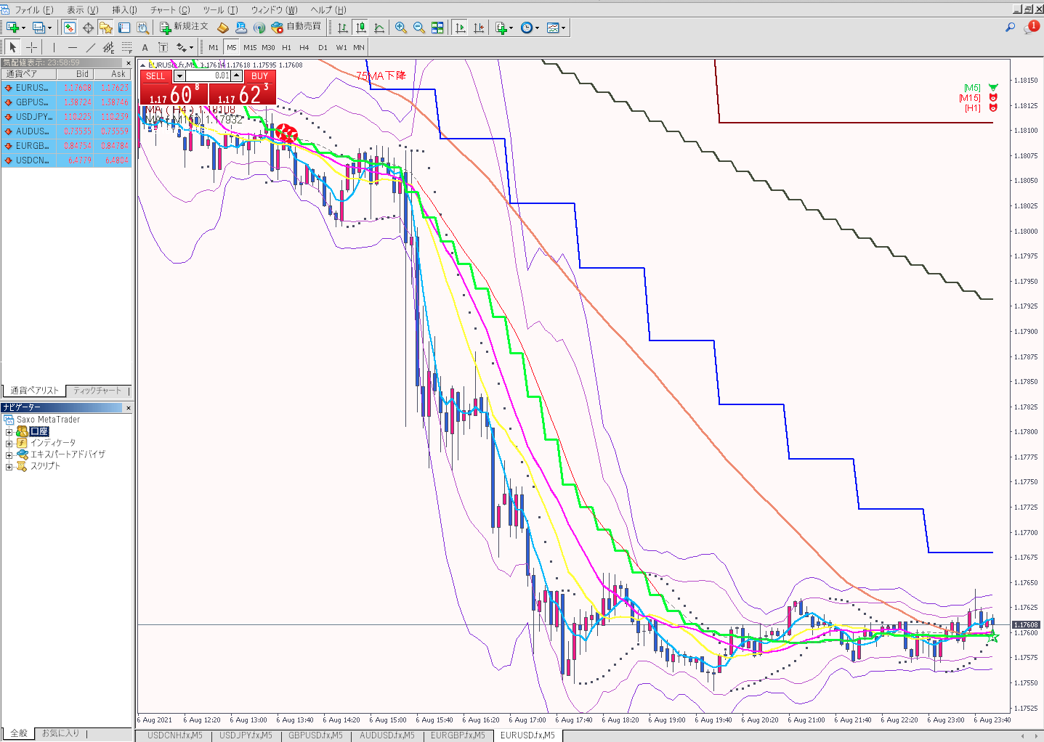Viewport: 1044px width, 742px height.
Task: Toggle chart auto scroll
Action: [460, 28]
